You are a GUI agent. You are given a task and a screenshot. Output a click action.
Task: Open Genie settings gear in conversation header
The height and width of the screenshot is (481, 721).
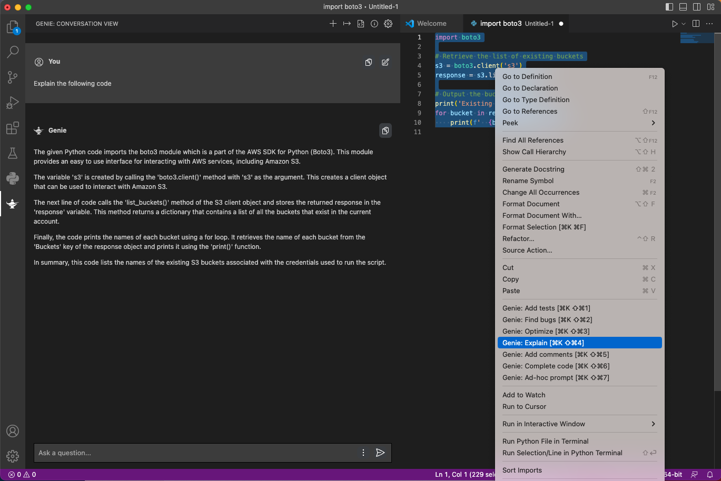pos(388,24)
